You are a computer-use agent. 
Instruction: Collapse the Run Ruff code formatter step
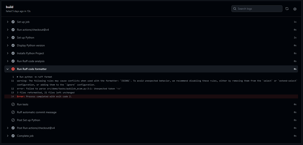(x=7, y=69)
